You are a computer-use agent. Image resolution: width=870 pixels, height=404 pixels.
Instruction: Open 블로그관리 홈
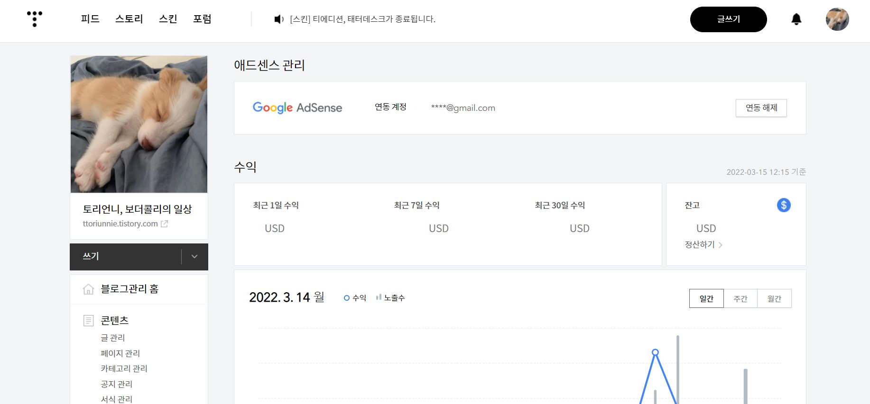point(130,289)
